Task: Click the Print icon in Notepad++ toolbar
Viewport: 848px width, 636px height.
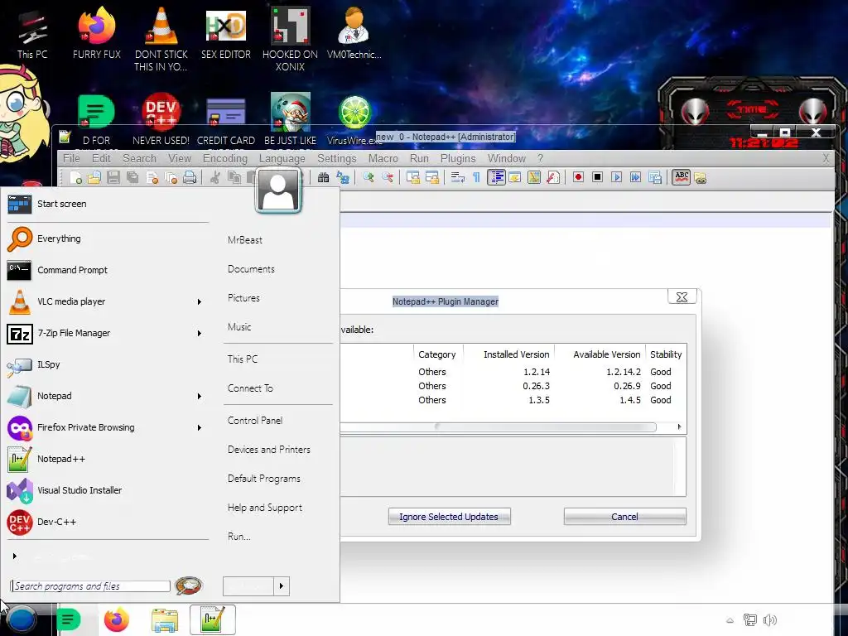Action: [190, 177]
